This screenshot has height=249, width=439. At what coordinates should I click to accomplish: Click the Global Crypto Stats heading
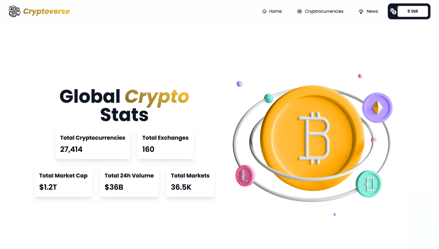124,105
